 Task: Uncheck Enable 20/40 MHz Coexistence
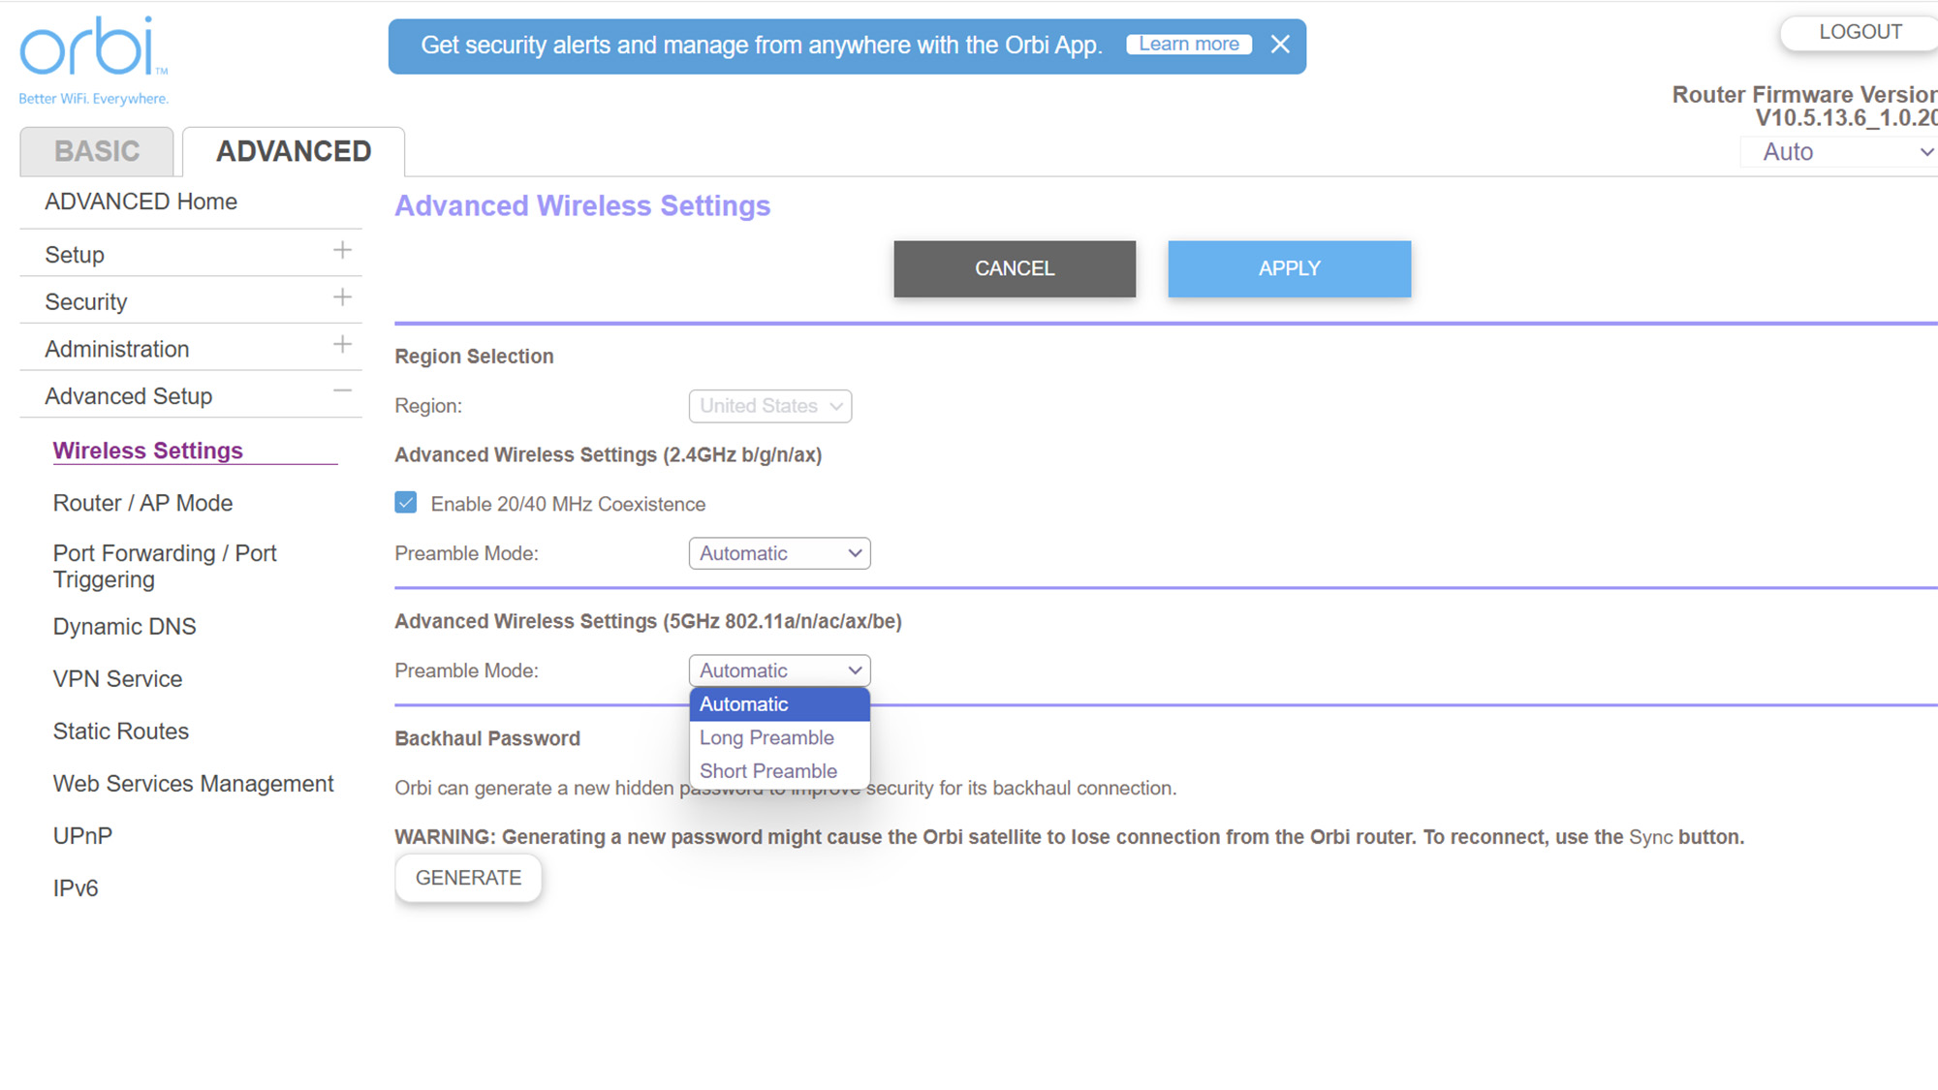[x=406, y=503]
